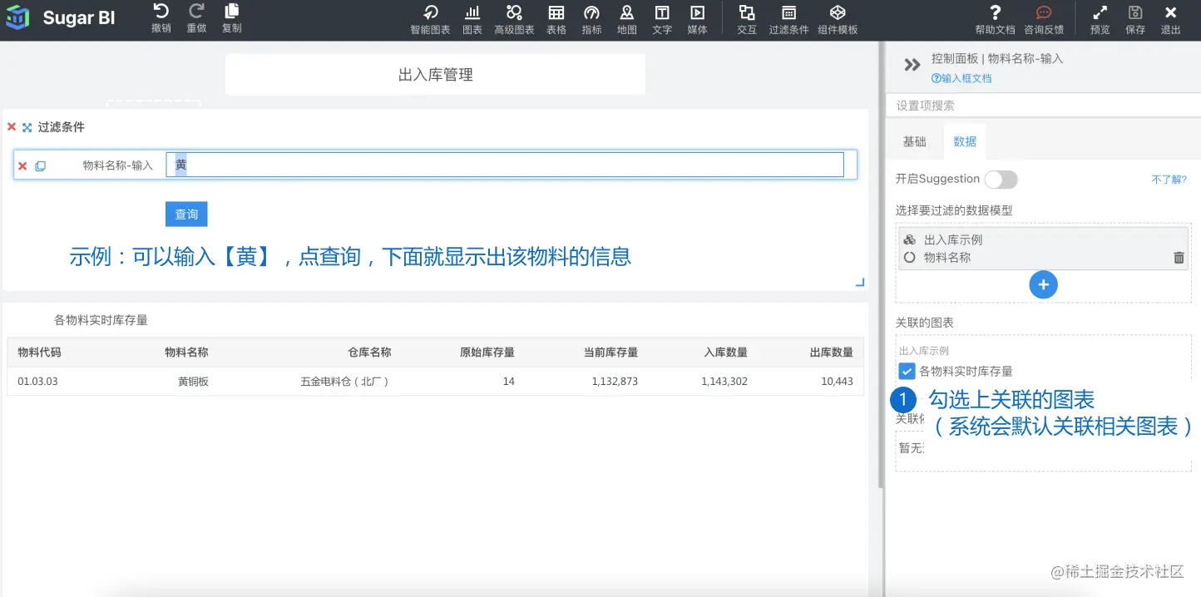Expand the 过滤条件 container move icon

click(x=27, y=127)
